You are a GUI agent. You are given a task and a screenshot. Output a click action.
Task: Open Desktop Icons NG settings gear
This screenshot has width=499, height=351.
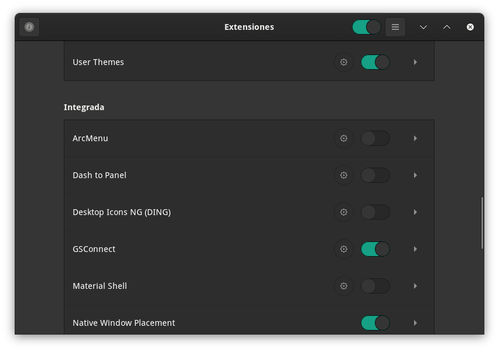tap(344, 212)
